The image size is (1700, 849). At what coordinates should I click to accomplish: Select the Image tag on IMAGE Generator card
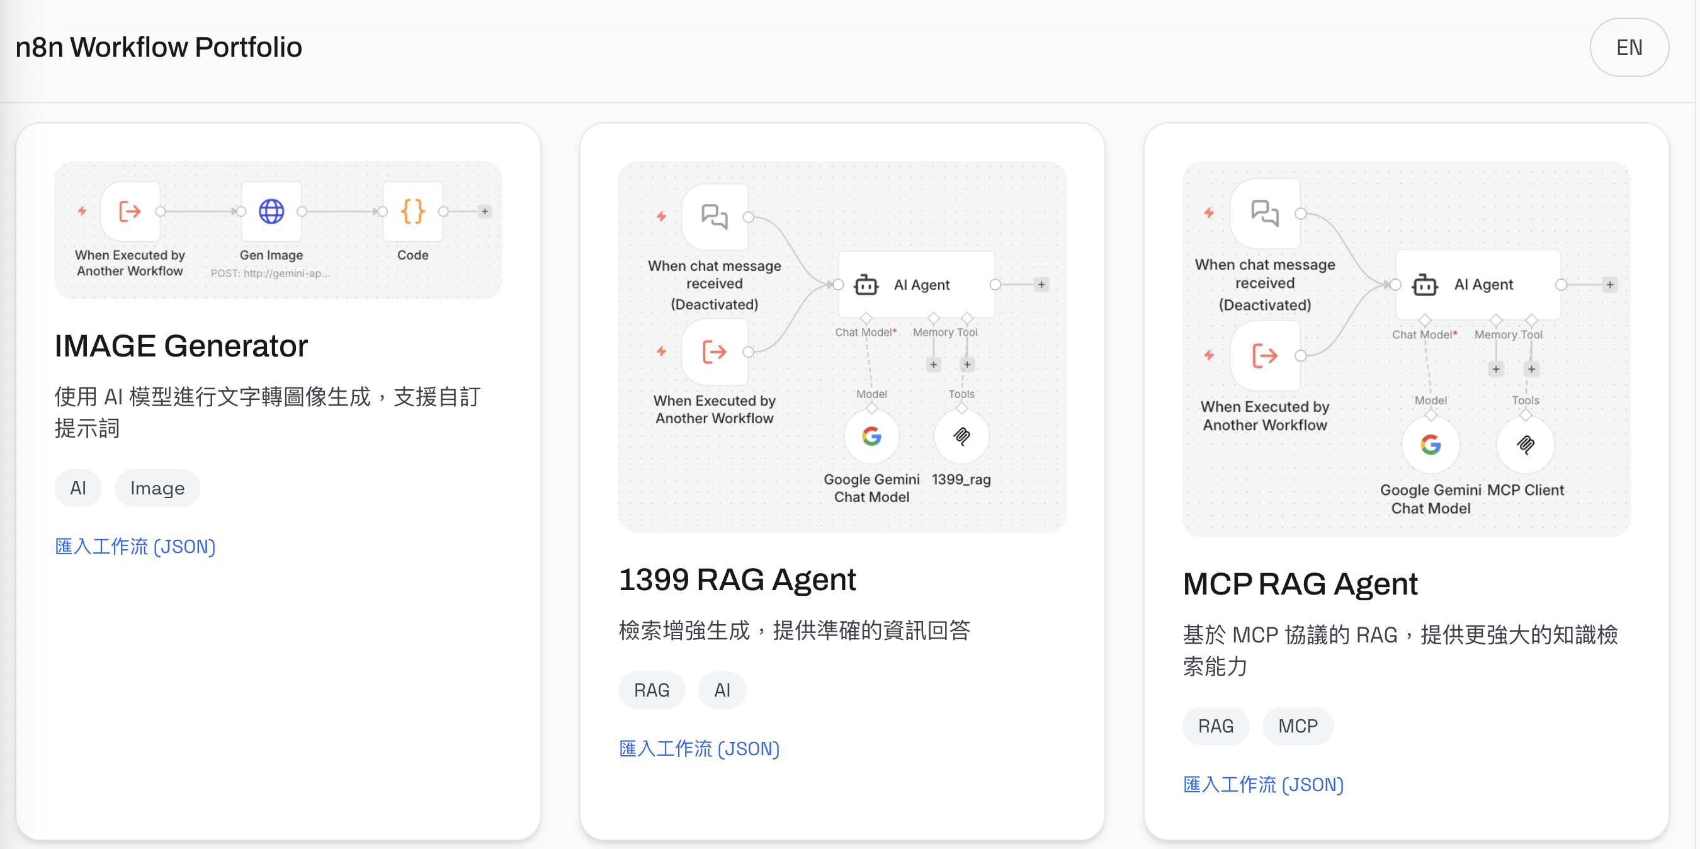coord(157,488)
